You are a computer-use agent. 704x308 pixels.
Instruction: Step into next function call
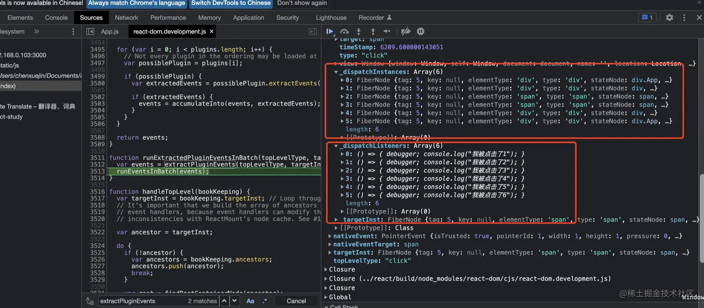coord(359,31)
